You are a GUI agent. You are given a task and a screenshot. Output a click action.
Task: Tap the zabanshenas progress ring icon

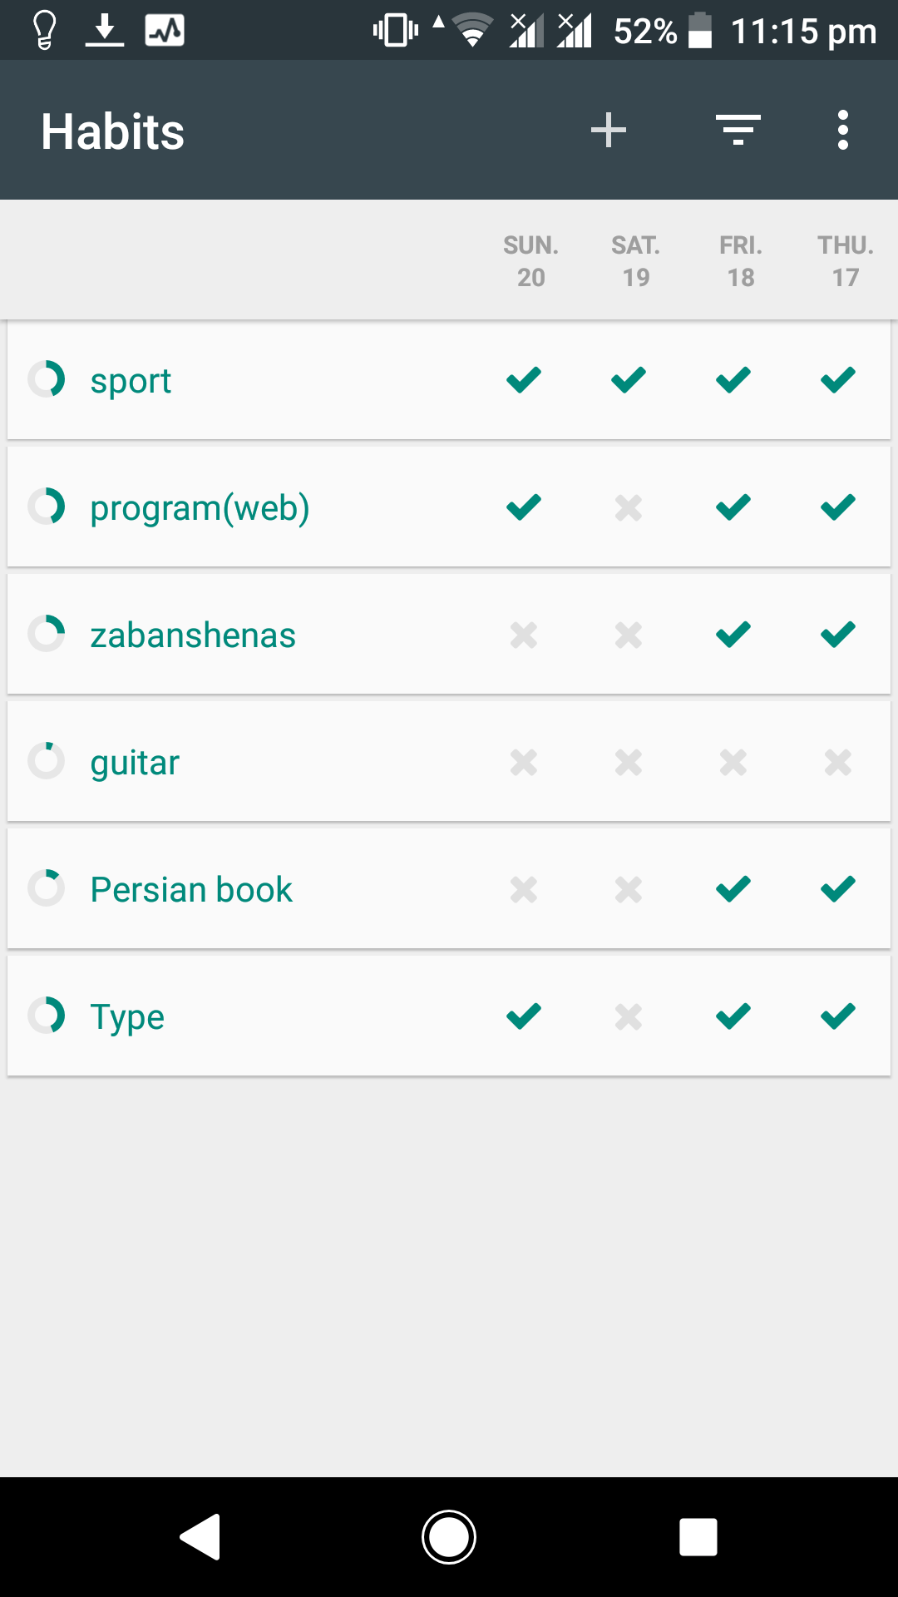(47, 635)
